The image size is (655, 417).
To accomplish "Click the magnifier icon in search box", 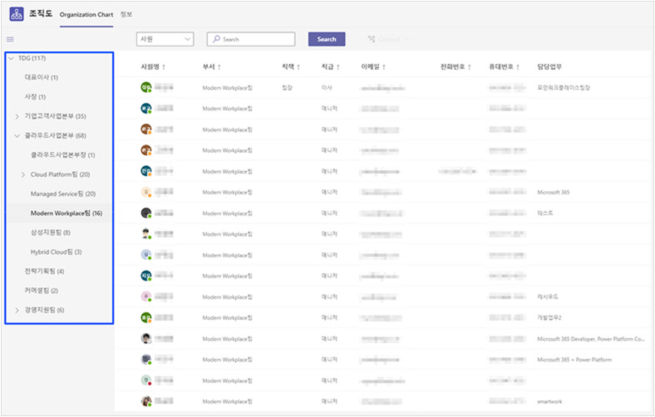I will click(216, 39).
